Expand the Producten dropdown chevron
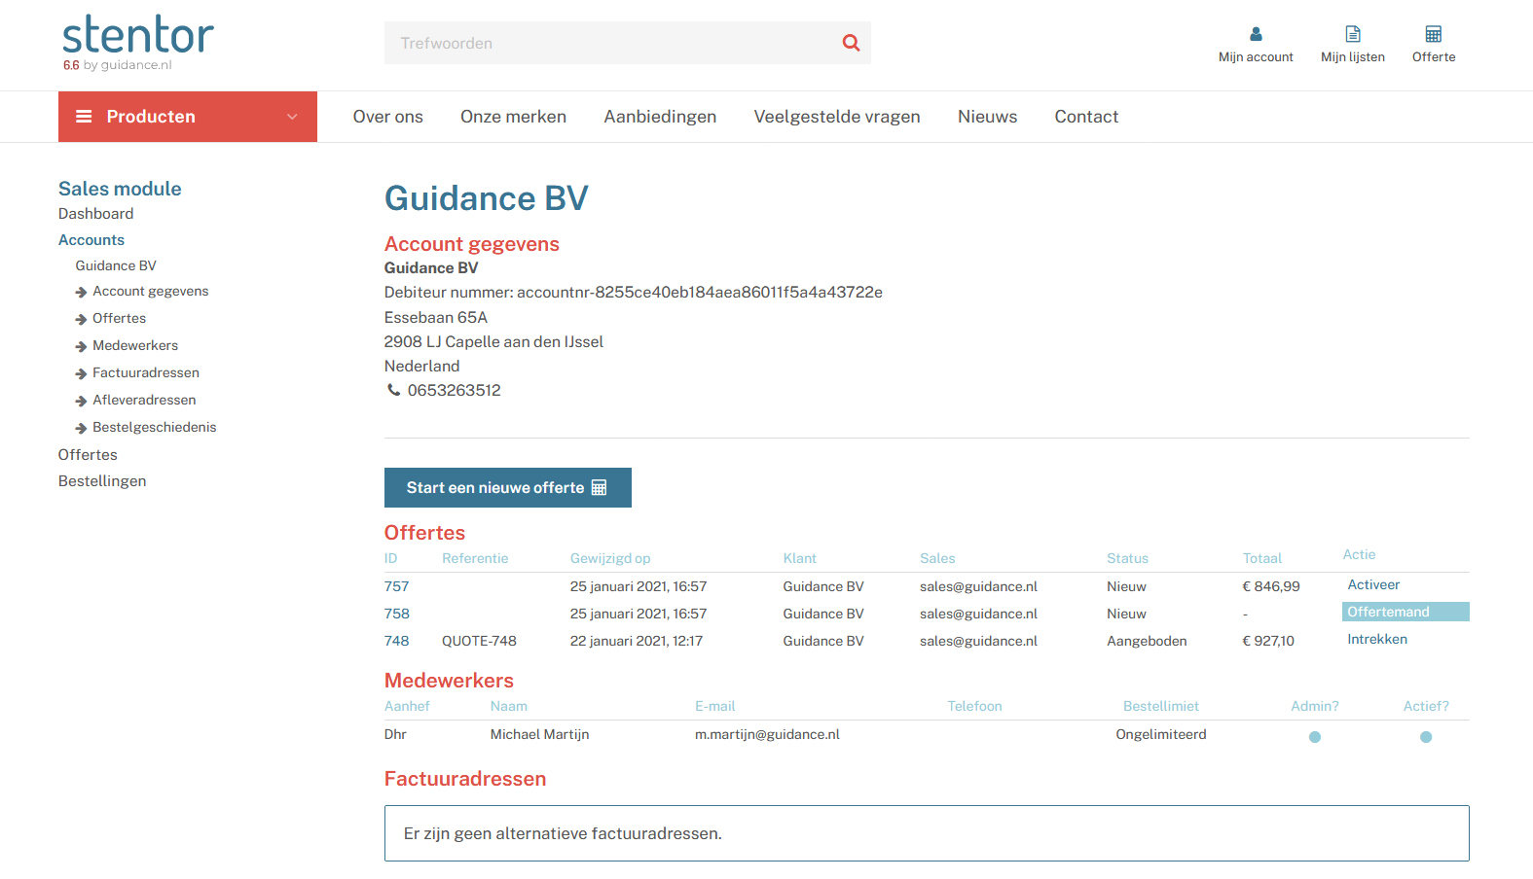The height and width of the screenshot is (879, 1533). pyautogui.click(x=292, y=117)
